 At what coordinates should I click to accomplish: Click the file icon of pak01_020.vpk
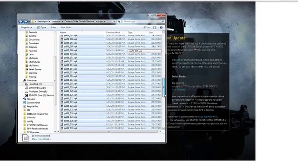[62, 91]
